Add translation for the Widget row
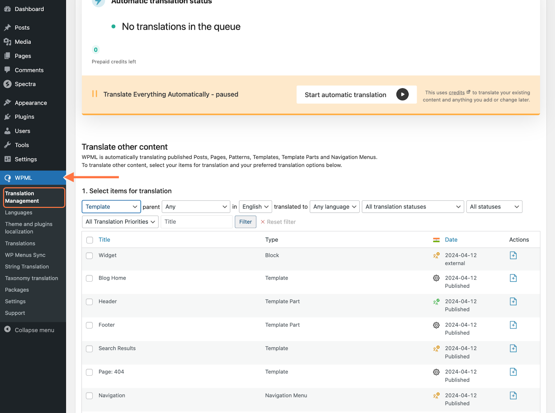 click(513, 255)
